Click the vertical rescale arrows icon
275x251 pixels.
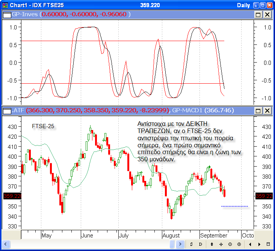click(212, 244)
